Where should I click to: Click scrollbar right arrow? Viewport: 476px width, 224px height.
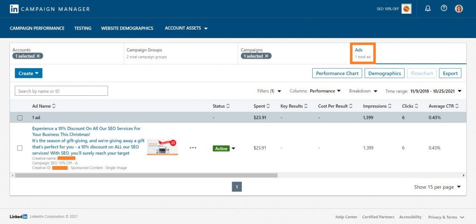[x=464, y=175]
